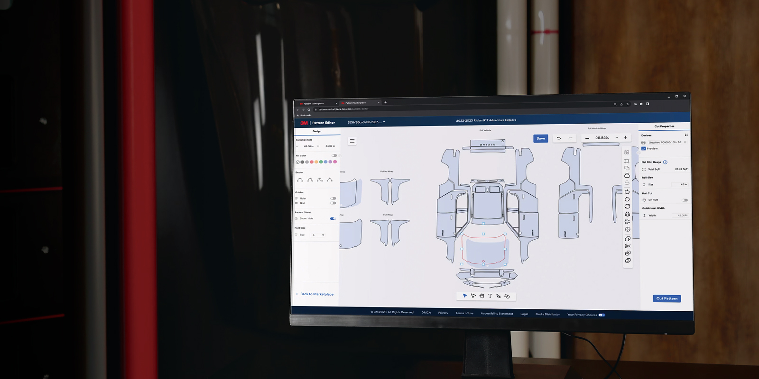This screenshot has height=379, width=759.
Task: Switch to the Design tab
Action: [x=317, y=131]
